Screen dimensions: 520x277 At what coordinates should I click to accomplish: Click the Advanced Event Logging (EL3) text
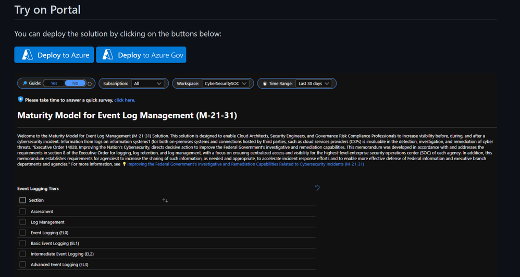point(59,264)
